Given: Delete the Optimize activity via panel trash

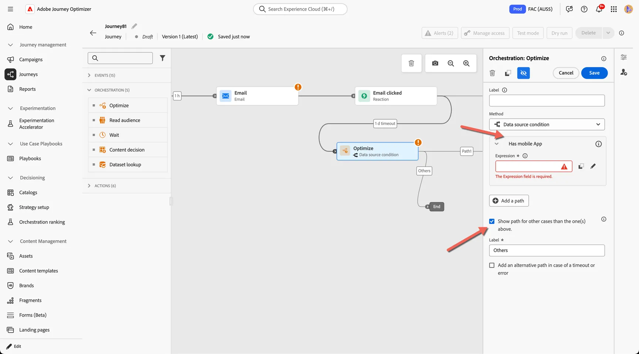Looking at the screenshot, I should [x=492, y=73].
